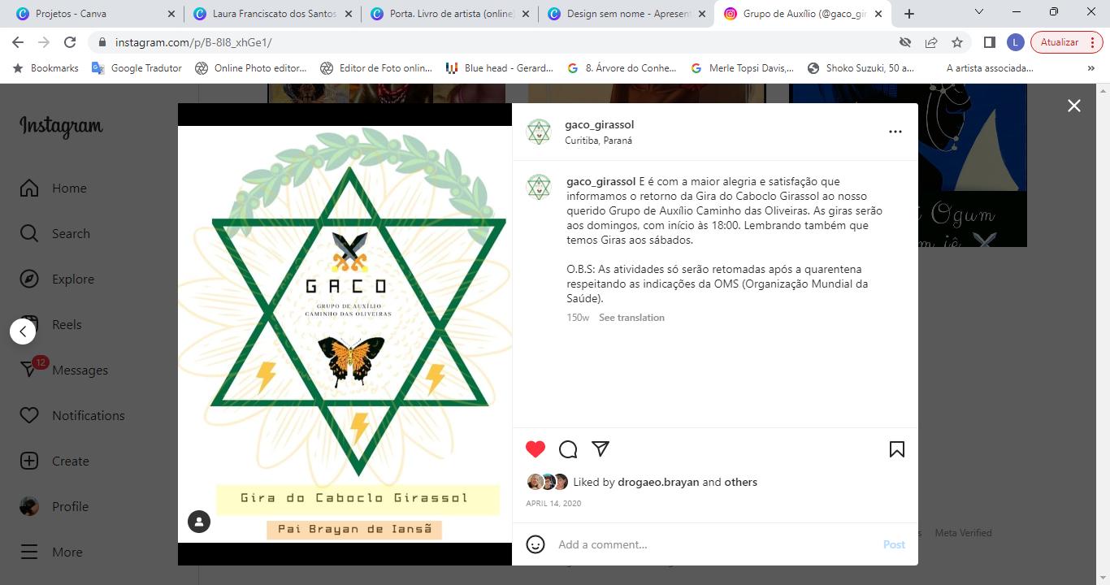This screenshot has width=1110, height=585.
Task: Open post options three-dot menu
Action: tap(895, 132)
